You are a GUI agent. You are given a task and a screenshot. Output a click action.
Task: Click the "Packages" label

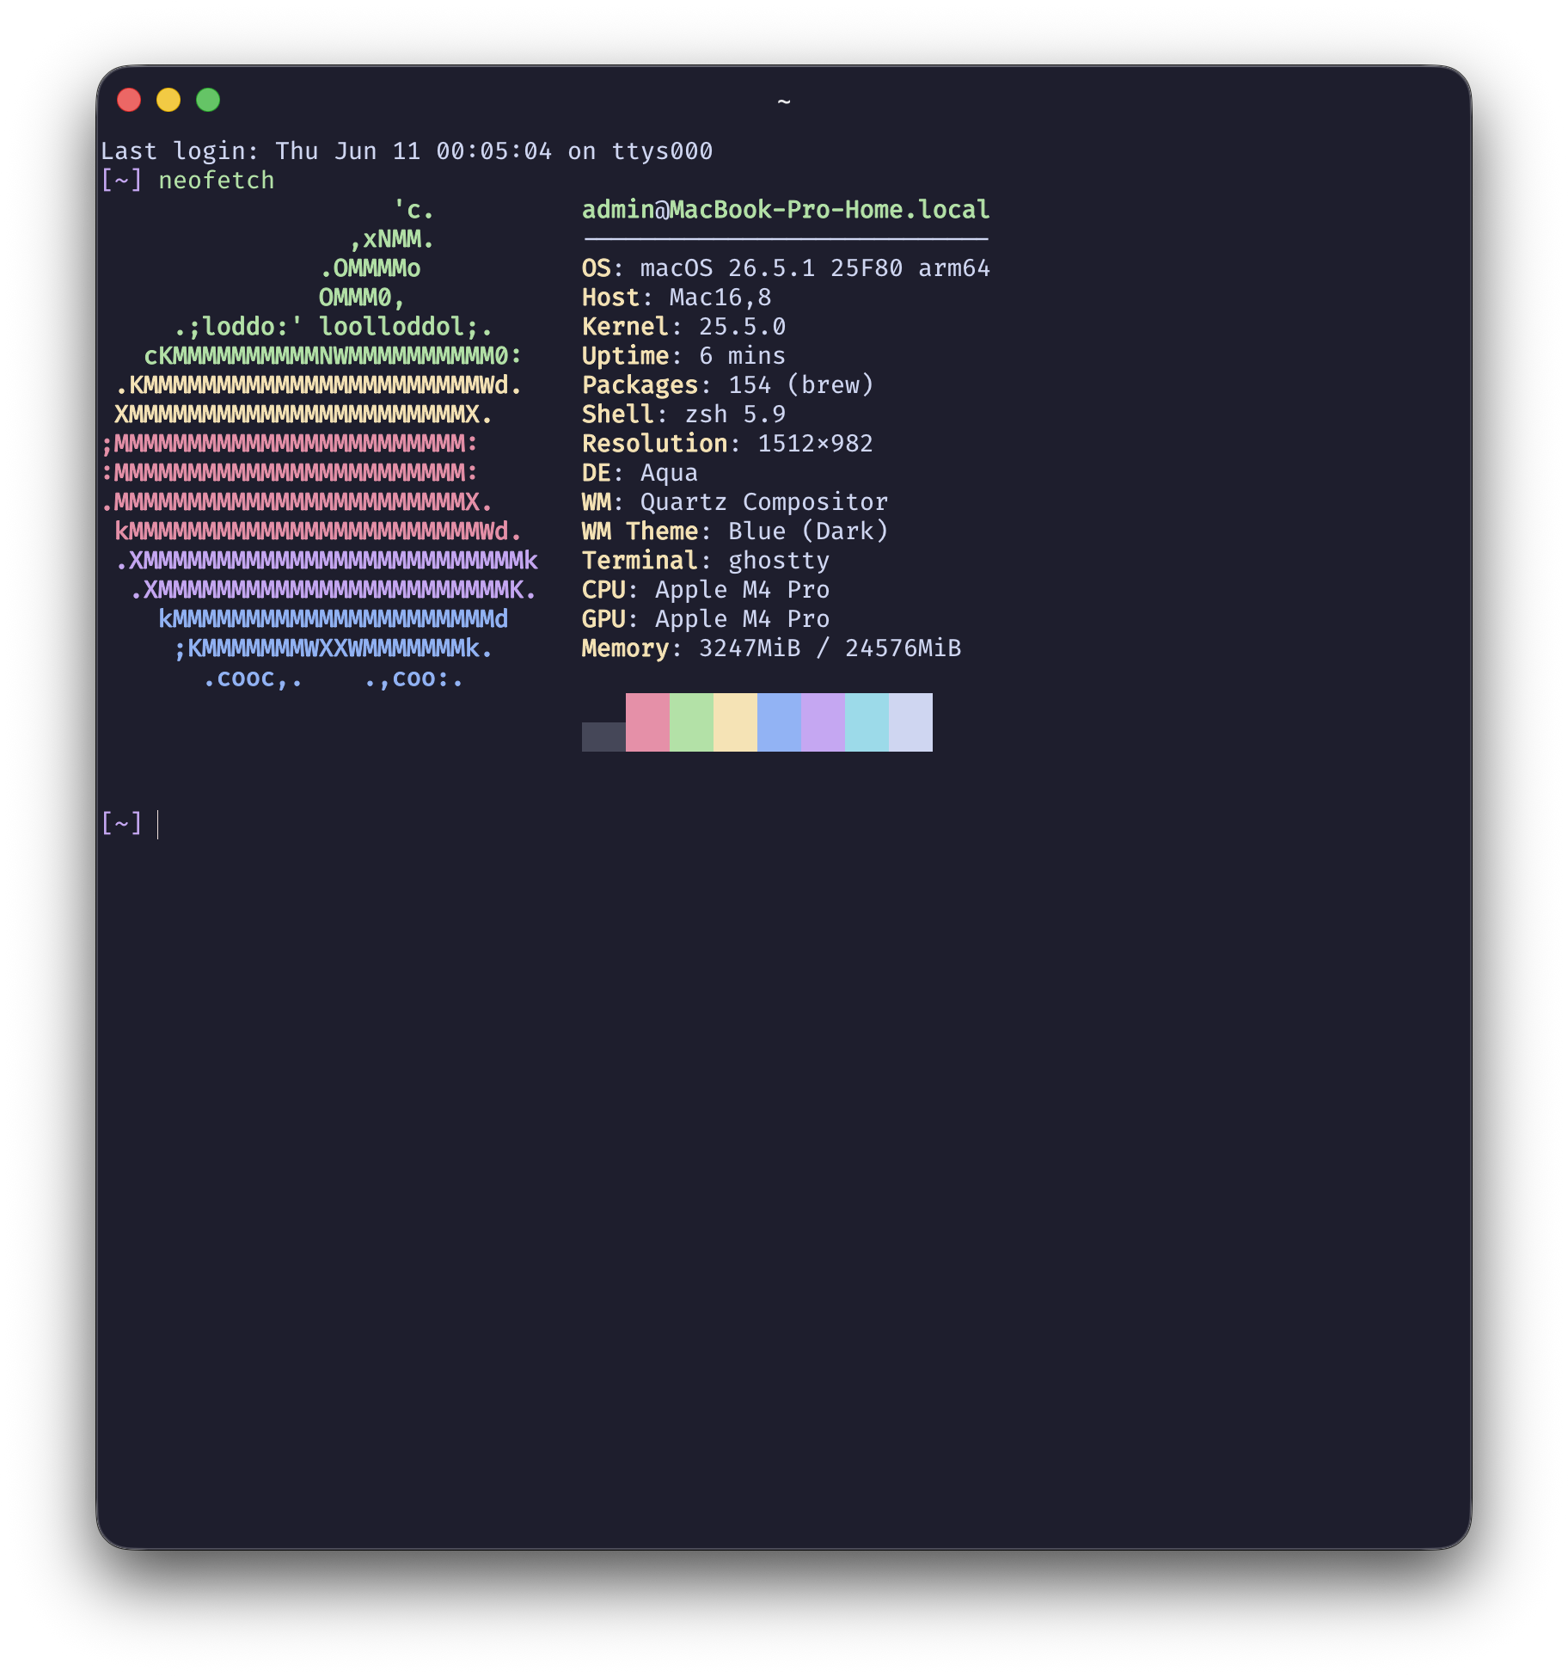tap(640, 385)
